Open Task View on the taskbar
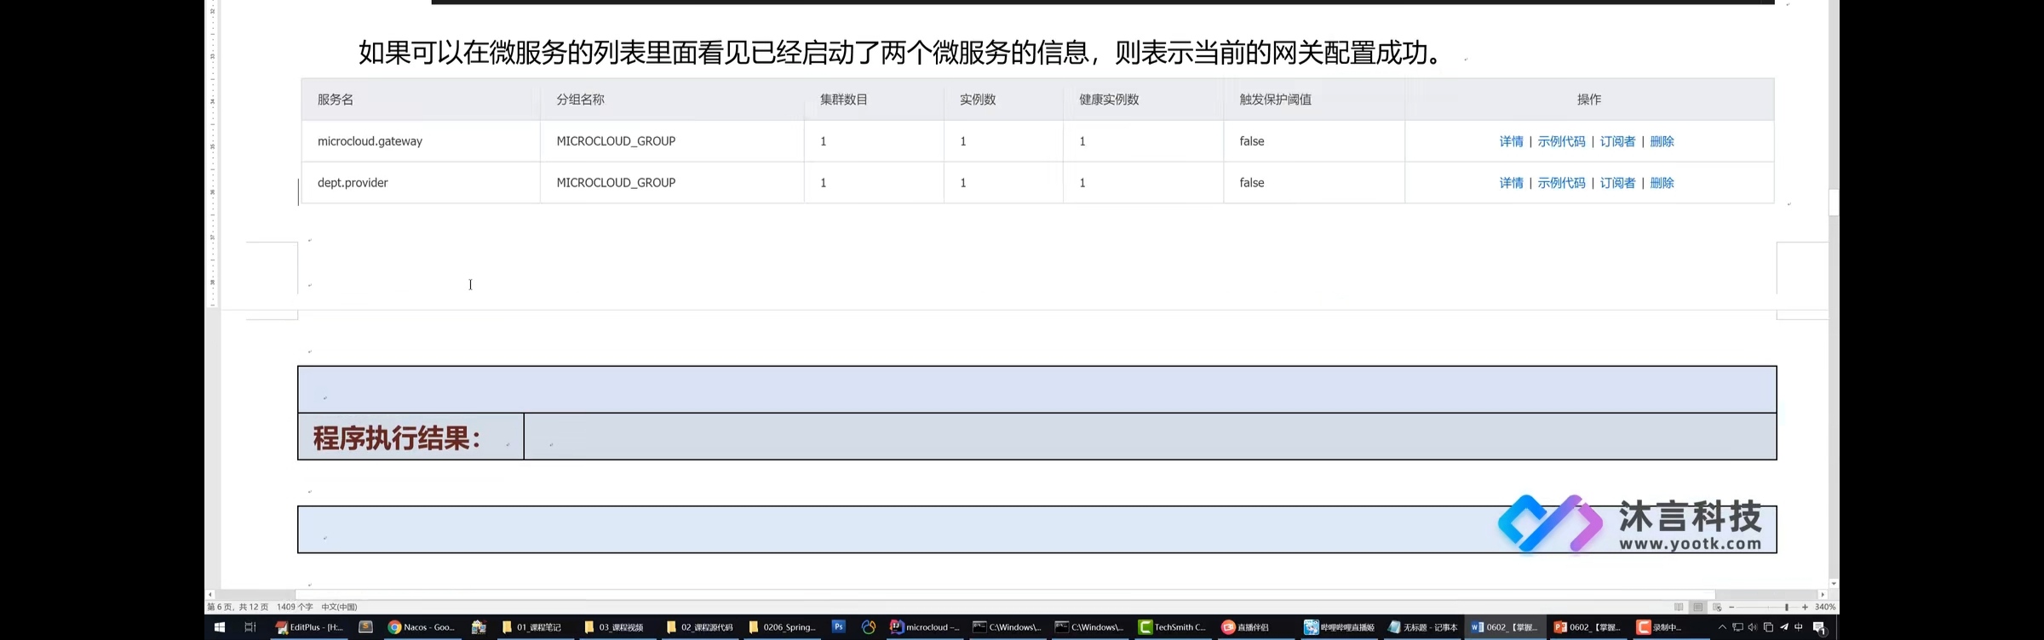The image size is (2044, 640). [x=250, y=627]
